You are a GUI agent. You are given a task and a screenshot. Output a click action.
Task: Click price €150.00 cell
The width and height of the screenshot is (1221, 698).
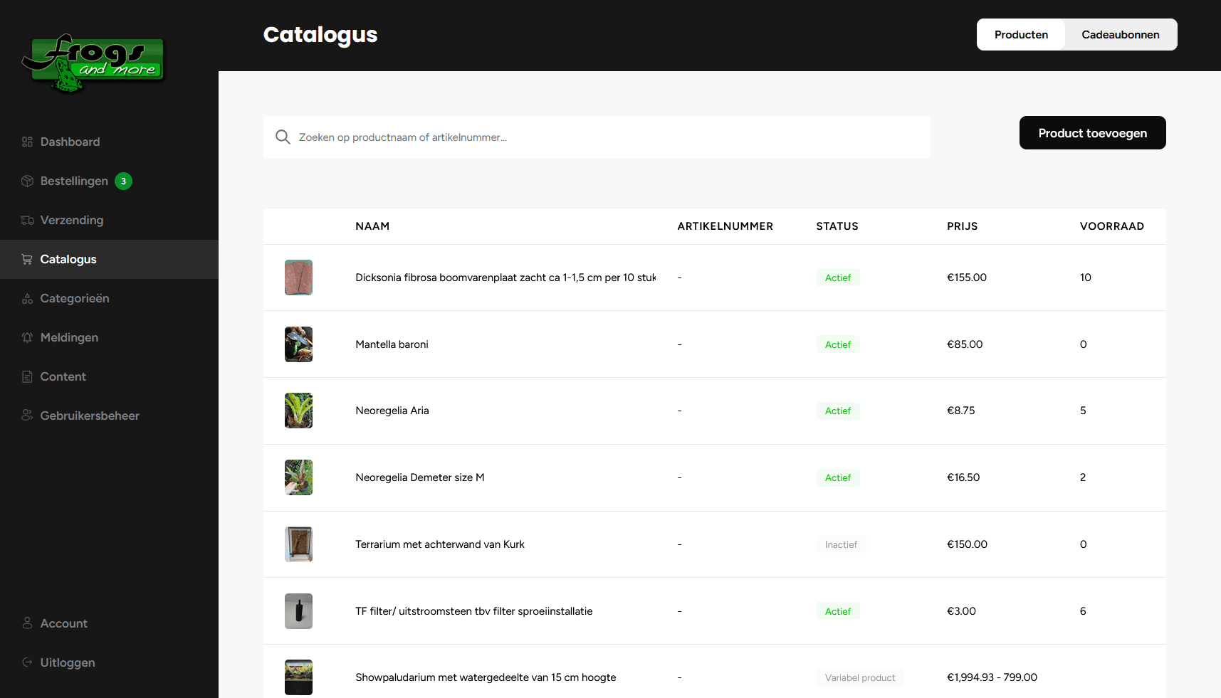[x=967, y=544]
